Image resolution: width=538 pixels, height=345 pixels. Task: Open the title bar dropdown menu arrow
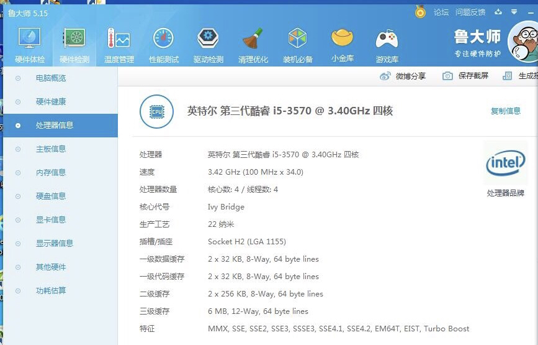514,12
